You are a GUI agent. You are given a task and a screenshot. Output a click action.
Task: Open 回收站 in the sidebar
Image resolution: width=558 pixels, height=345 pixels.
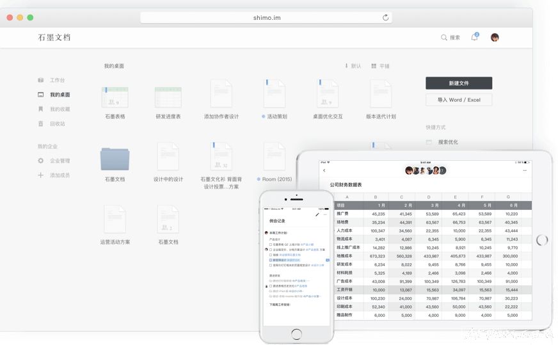52,124
